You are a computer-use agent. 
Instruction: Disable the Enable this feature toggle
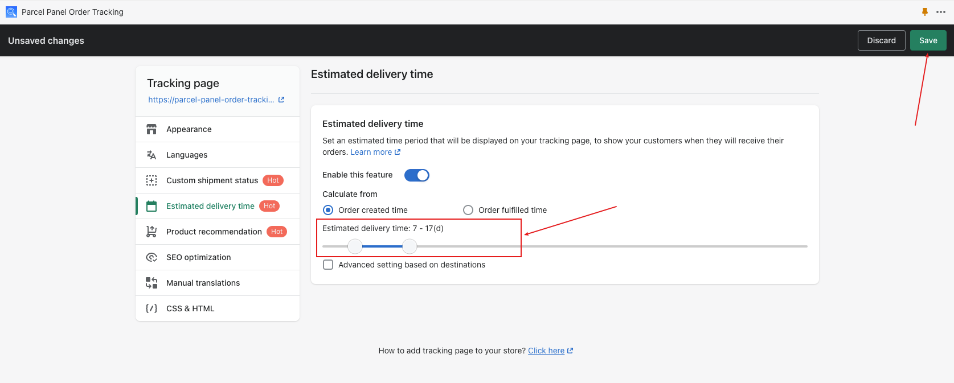pyautogui.click(x=417, y=175)
